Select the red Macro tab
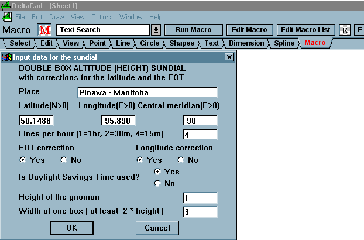Image resolution: width=364 pixels, height=240 pixels. coord(315,43)
